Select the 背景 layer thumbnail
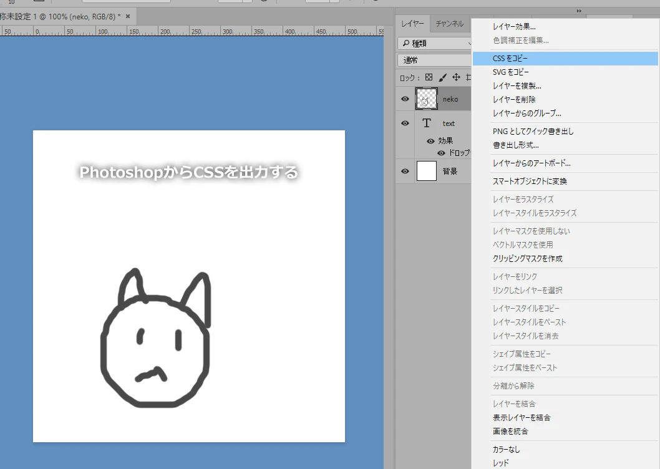This screenshot has height=469, width=660. (x=427, y=172)
